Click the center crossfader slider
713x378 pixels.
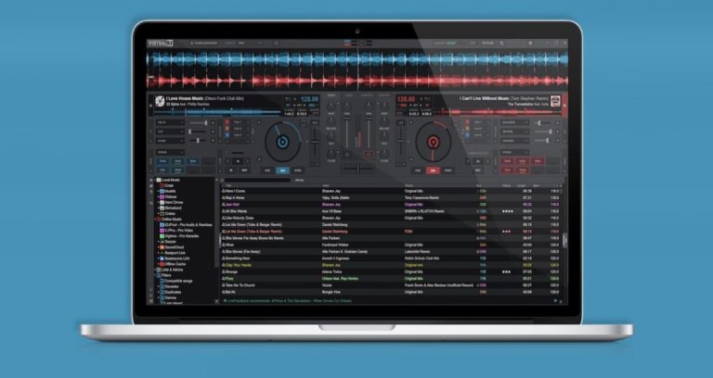[x=356, y=170]
